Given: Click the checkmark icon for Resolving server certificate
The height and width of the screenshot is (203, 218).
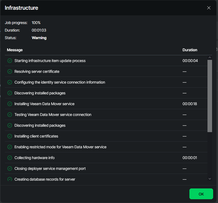Looking at the screenshot, I should (10, 71).
